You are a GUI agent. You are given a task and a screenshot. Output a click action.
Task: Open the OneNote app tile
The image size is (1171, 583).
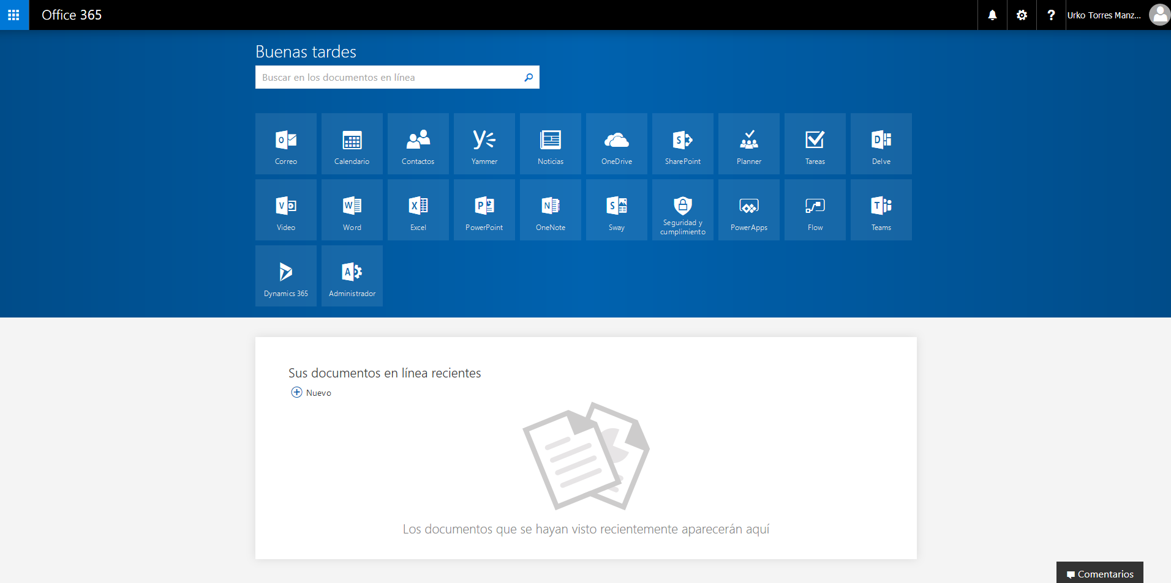551,210
